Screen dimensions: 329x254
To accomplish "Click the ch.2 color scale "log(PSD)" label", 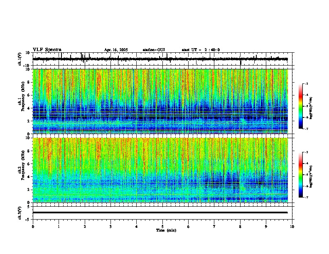I will pyautogui.click(x=311, y=177).
